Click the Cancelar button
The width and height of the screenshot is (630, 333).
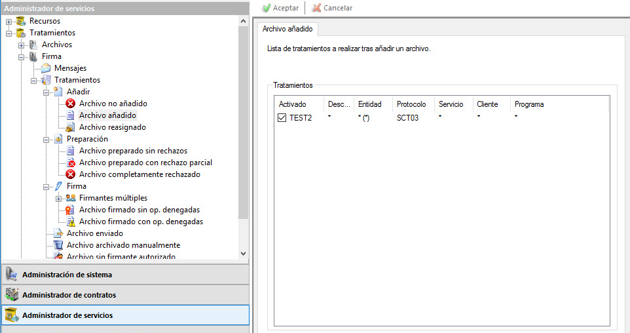tap(332, 8)
